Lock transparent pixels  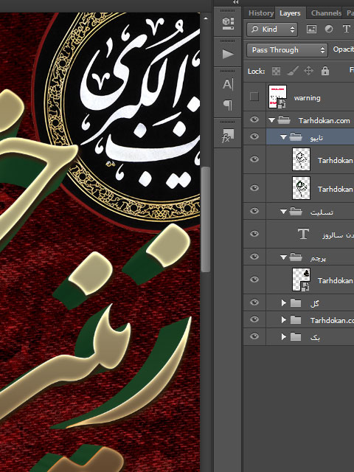point(276,72)
